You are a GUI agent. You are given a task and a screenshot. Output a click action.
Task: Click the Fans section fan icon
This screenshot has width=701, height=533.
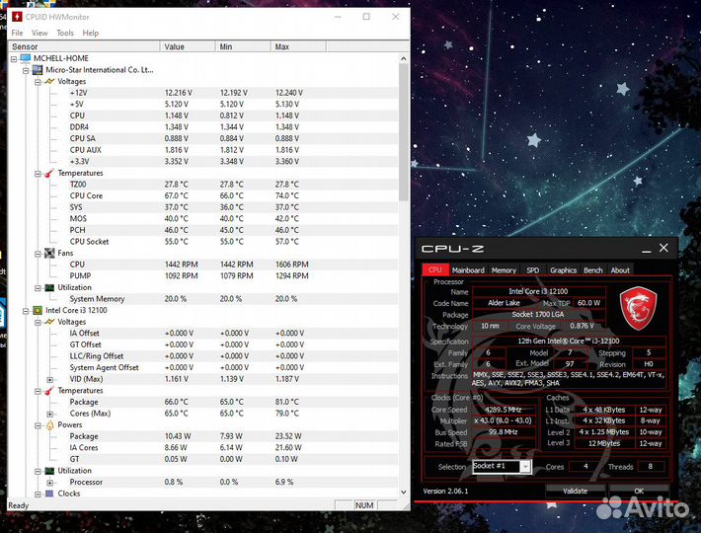tap(49, 254)
